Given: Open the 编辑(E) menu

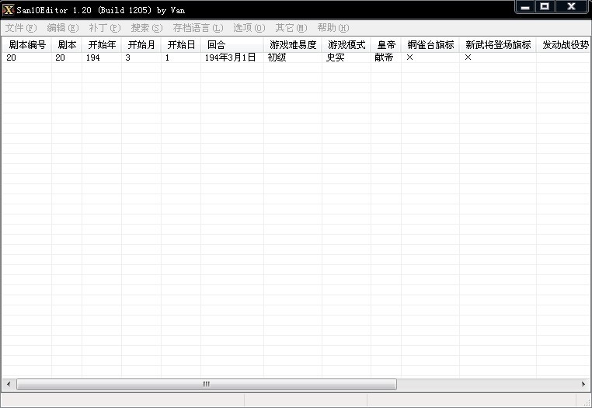Looking at the screenshot, I should [62, 28].
